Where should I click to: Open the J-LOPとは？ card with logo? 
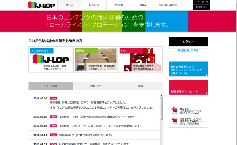click(x=51, y=60)
